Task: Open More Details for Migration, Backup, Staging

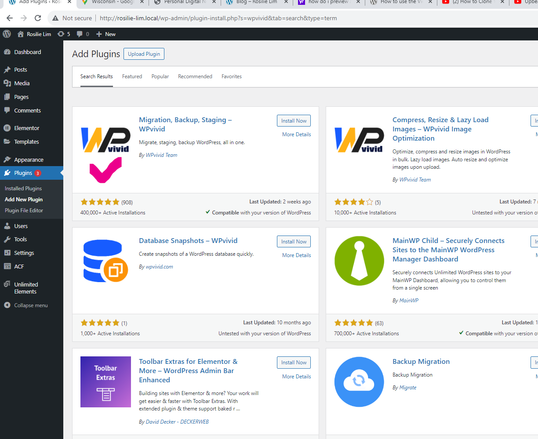Action: coord(296,134)
